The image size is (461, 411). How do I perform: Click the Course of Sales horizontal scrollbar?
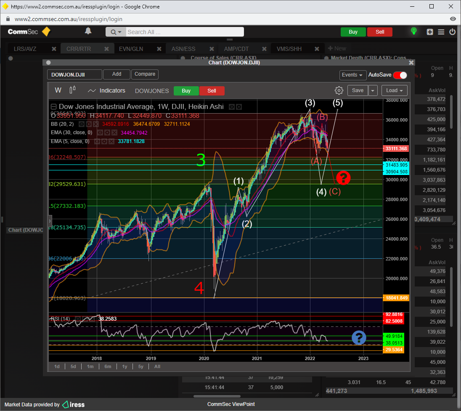click(217, 396)
